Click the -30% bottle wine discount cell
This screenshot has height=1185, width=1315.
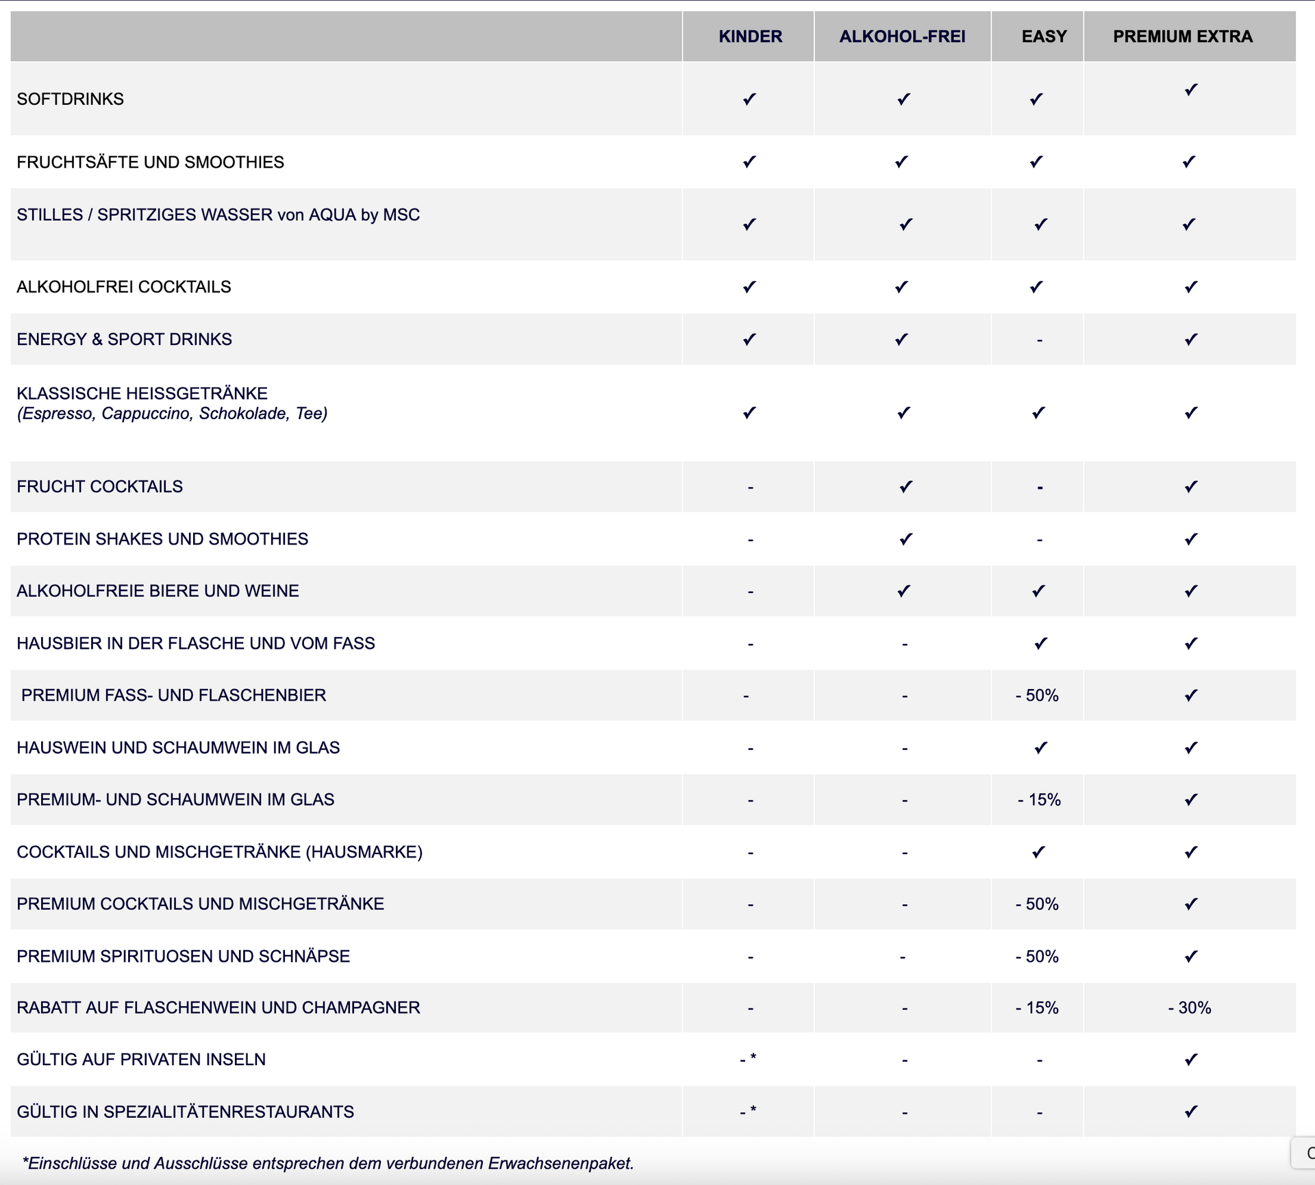click(1190, 1008)
